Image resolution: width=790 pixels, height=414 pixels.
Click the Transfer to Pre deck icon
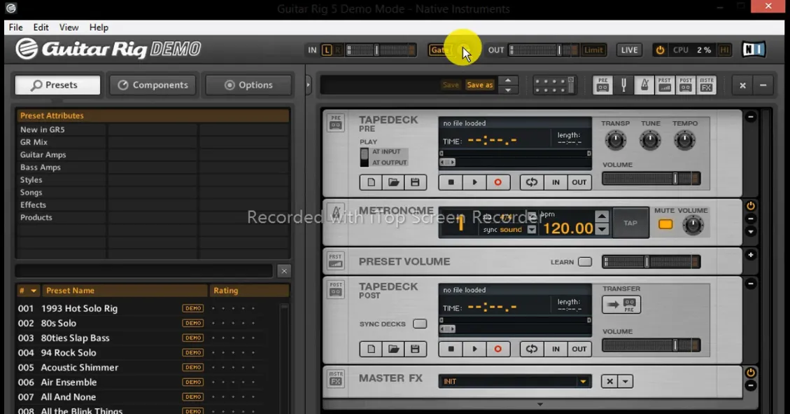pos(621,304)
